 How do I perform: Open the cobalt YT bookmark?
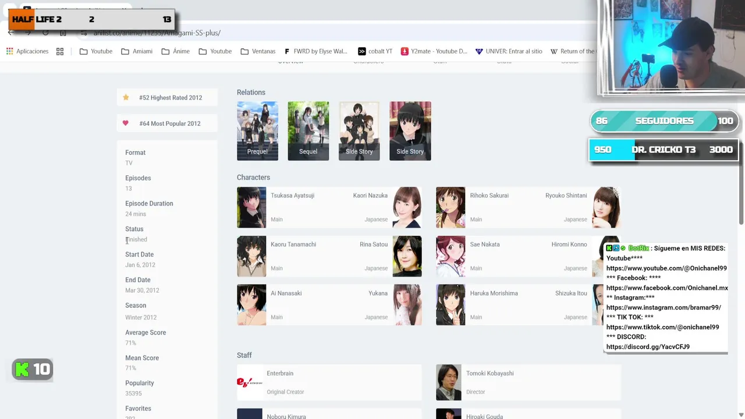pos(375,51)
